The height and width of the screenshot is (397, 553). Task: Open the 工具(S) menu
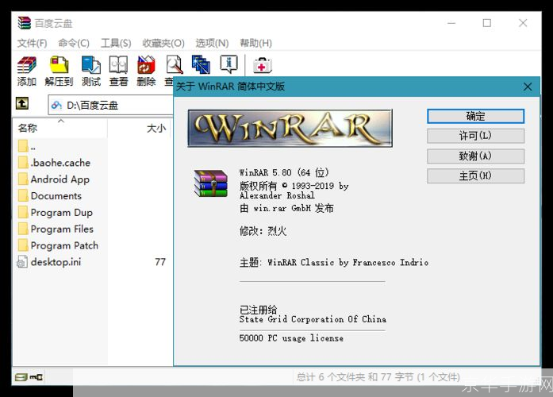[116, 43]
